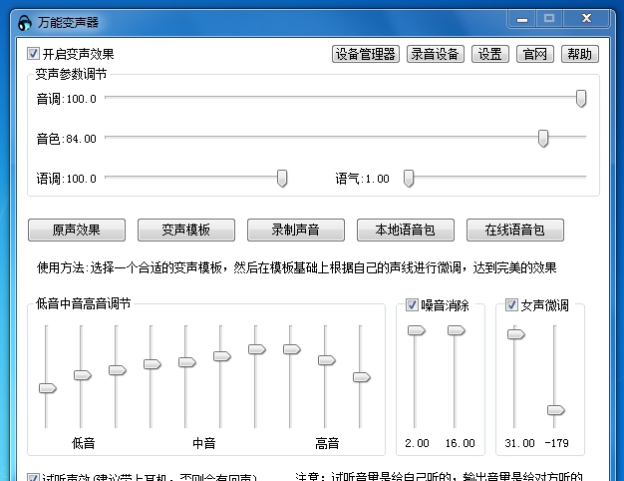Uncheck the 女声微调 option
This screenshot has width=624, height=481.
tap(512, 305)
